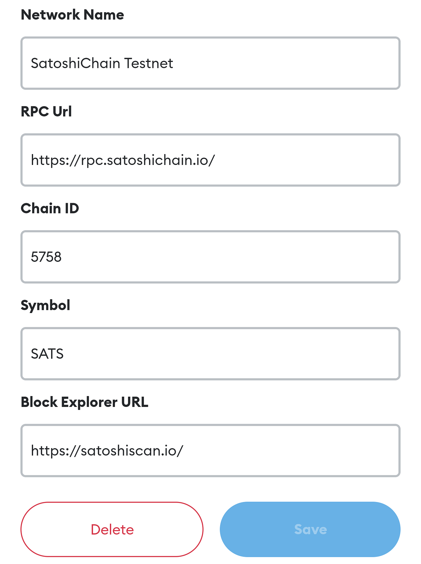
Task: Place cursor in "SatoshiChain Testnet" text
Action: coord(102,64)
